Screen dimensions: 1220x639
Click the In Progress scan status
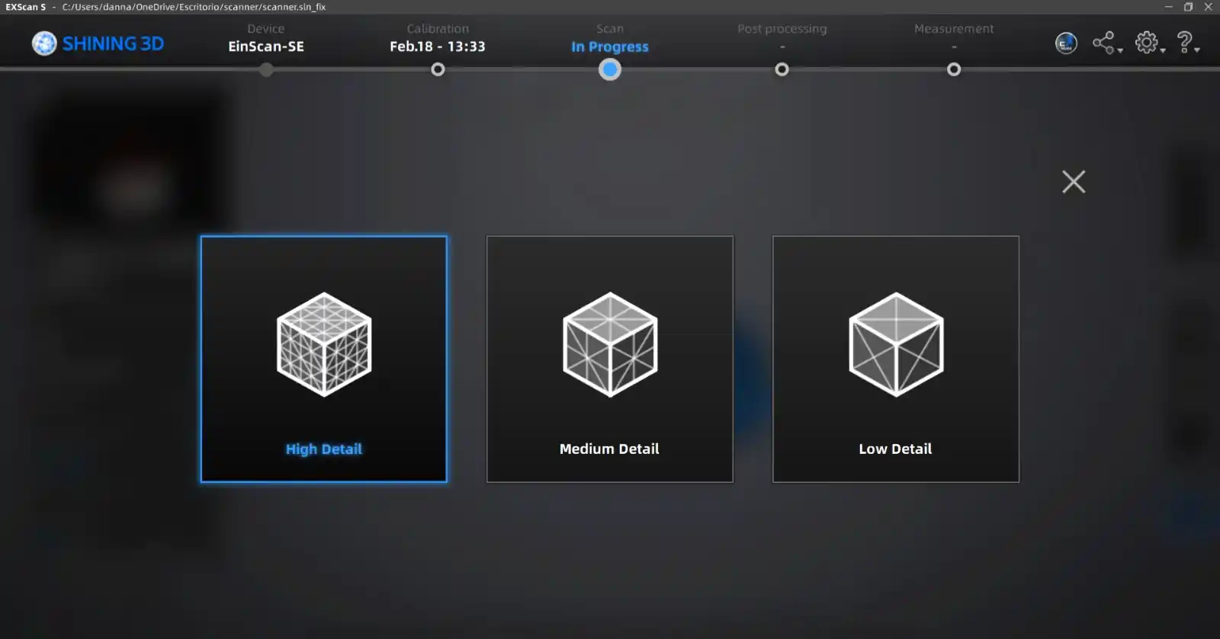click(x=610, y=46)
